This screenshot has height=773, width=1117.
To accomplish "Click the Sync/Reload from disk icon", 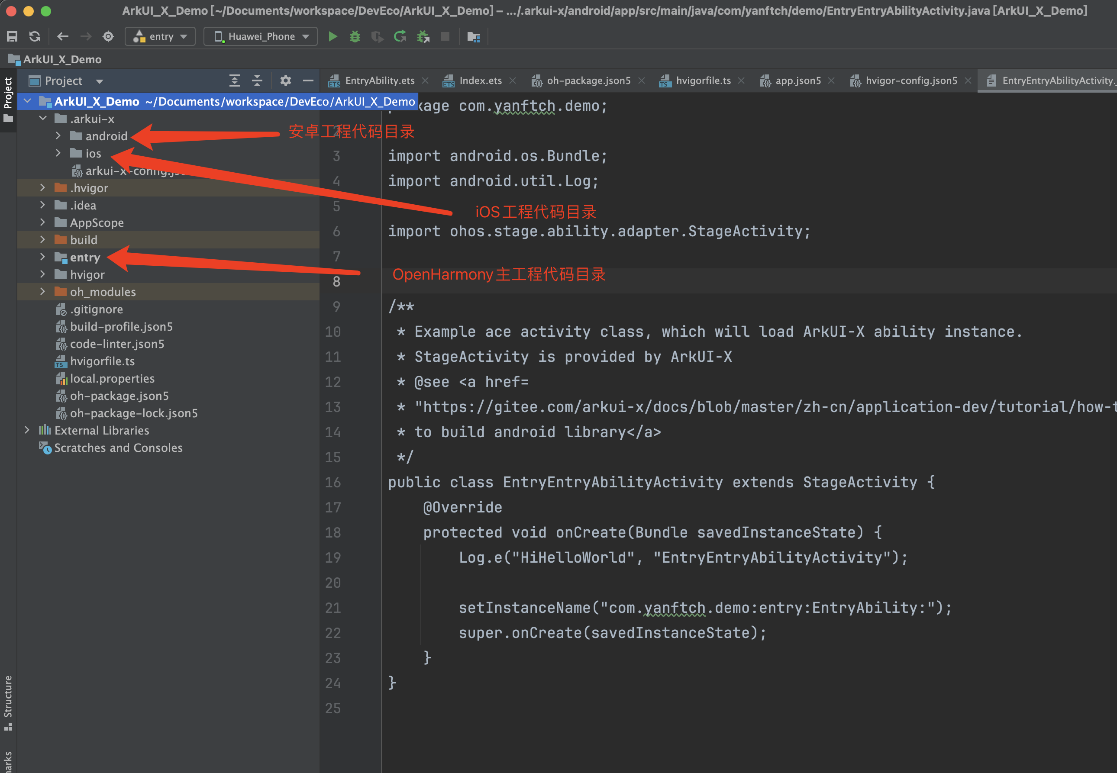I will (x=34, y=36).
